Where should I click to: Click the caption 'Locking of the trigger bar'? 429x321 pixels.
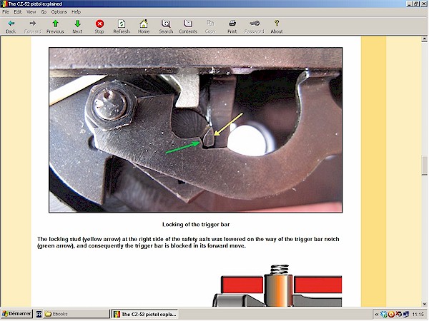tap(196, 225)
